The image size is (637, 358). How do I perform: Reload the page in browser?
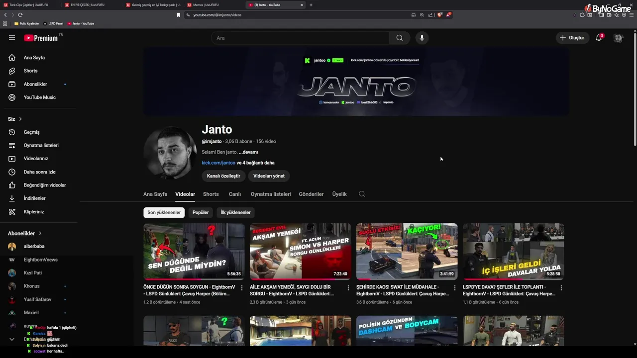pyautogui.click(x=20, y=15)
